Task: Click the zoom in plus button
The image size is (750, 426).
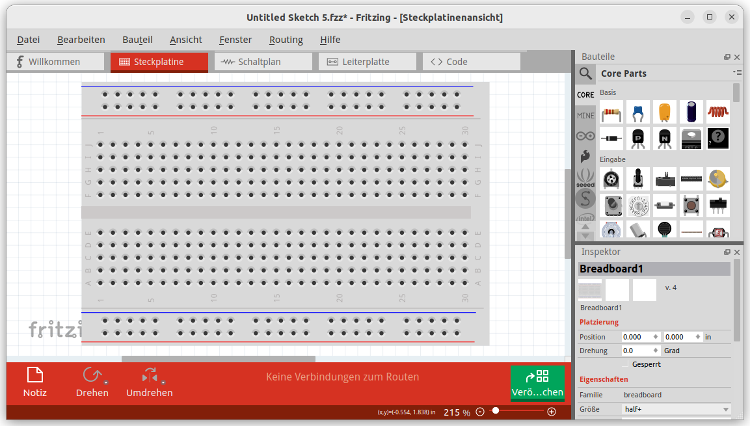Action: coord(552,412)
